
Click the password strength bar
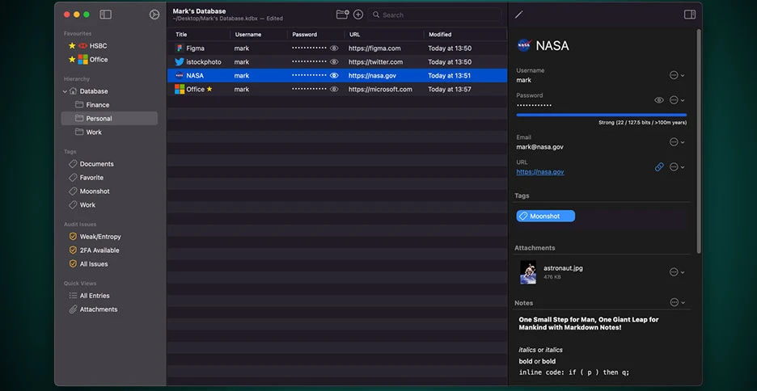602,115
